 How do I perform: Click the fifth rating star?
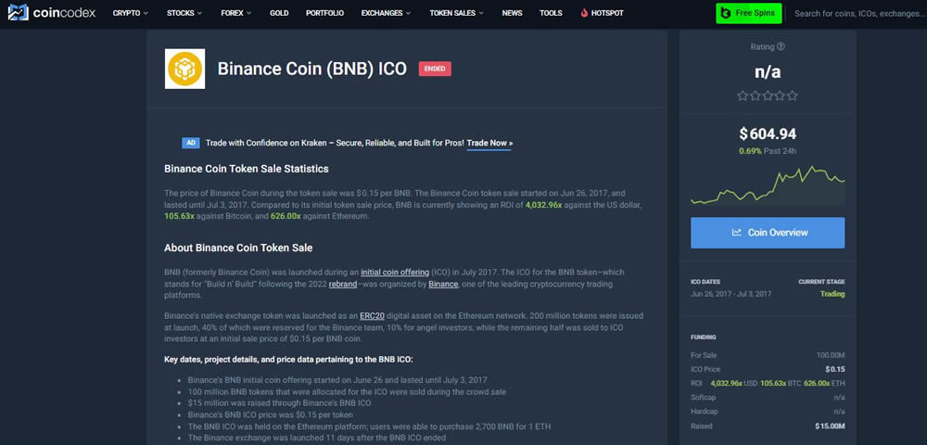click(793, 95)
